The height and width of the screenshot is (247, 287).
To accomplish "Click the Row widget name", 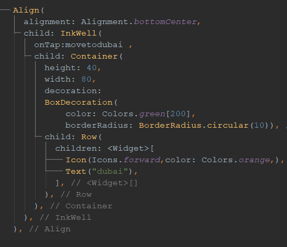I will point(89,137).
